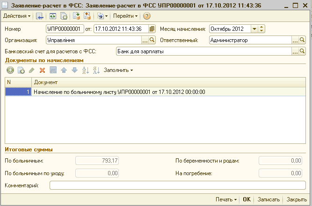Viewport: 312px width, 206px height.
Task: Click the finish editing row icon
Action: [x=53, y=70]
